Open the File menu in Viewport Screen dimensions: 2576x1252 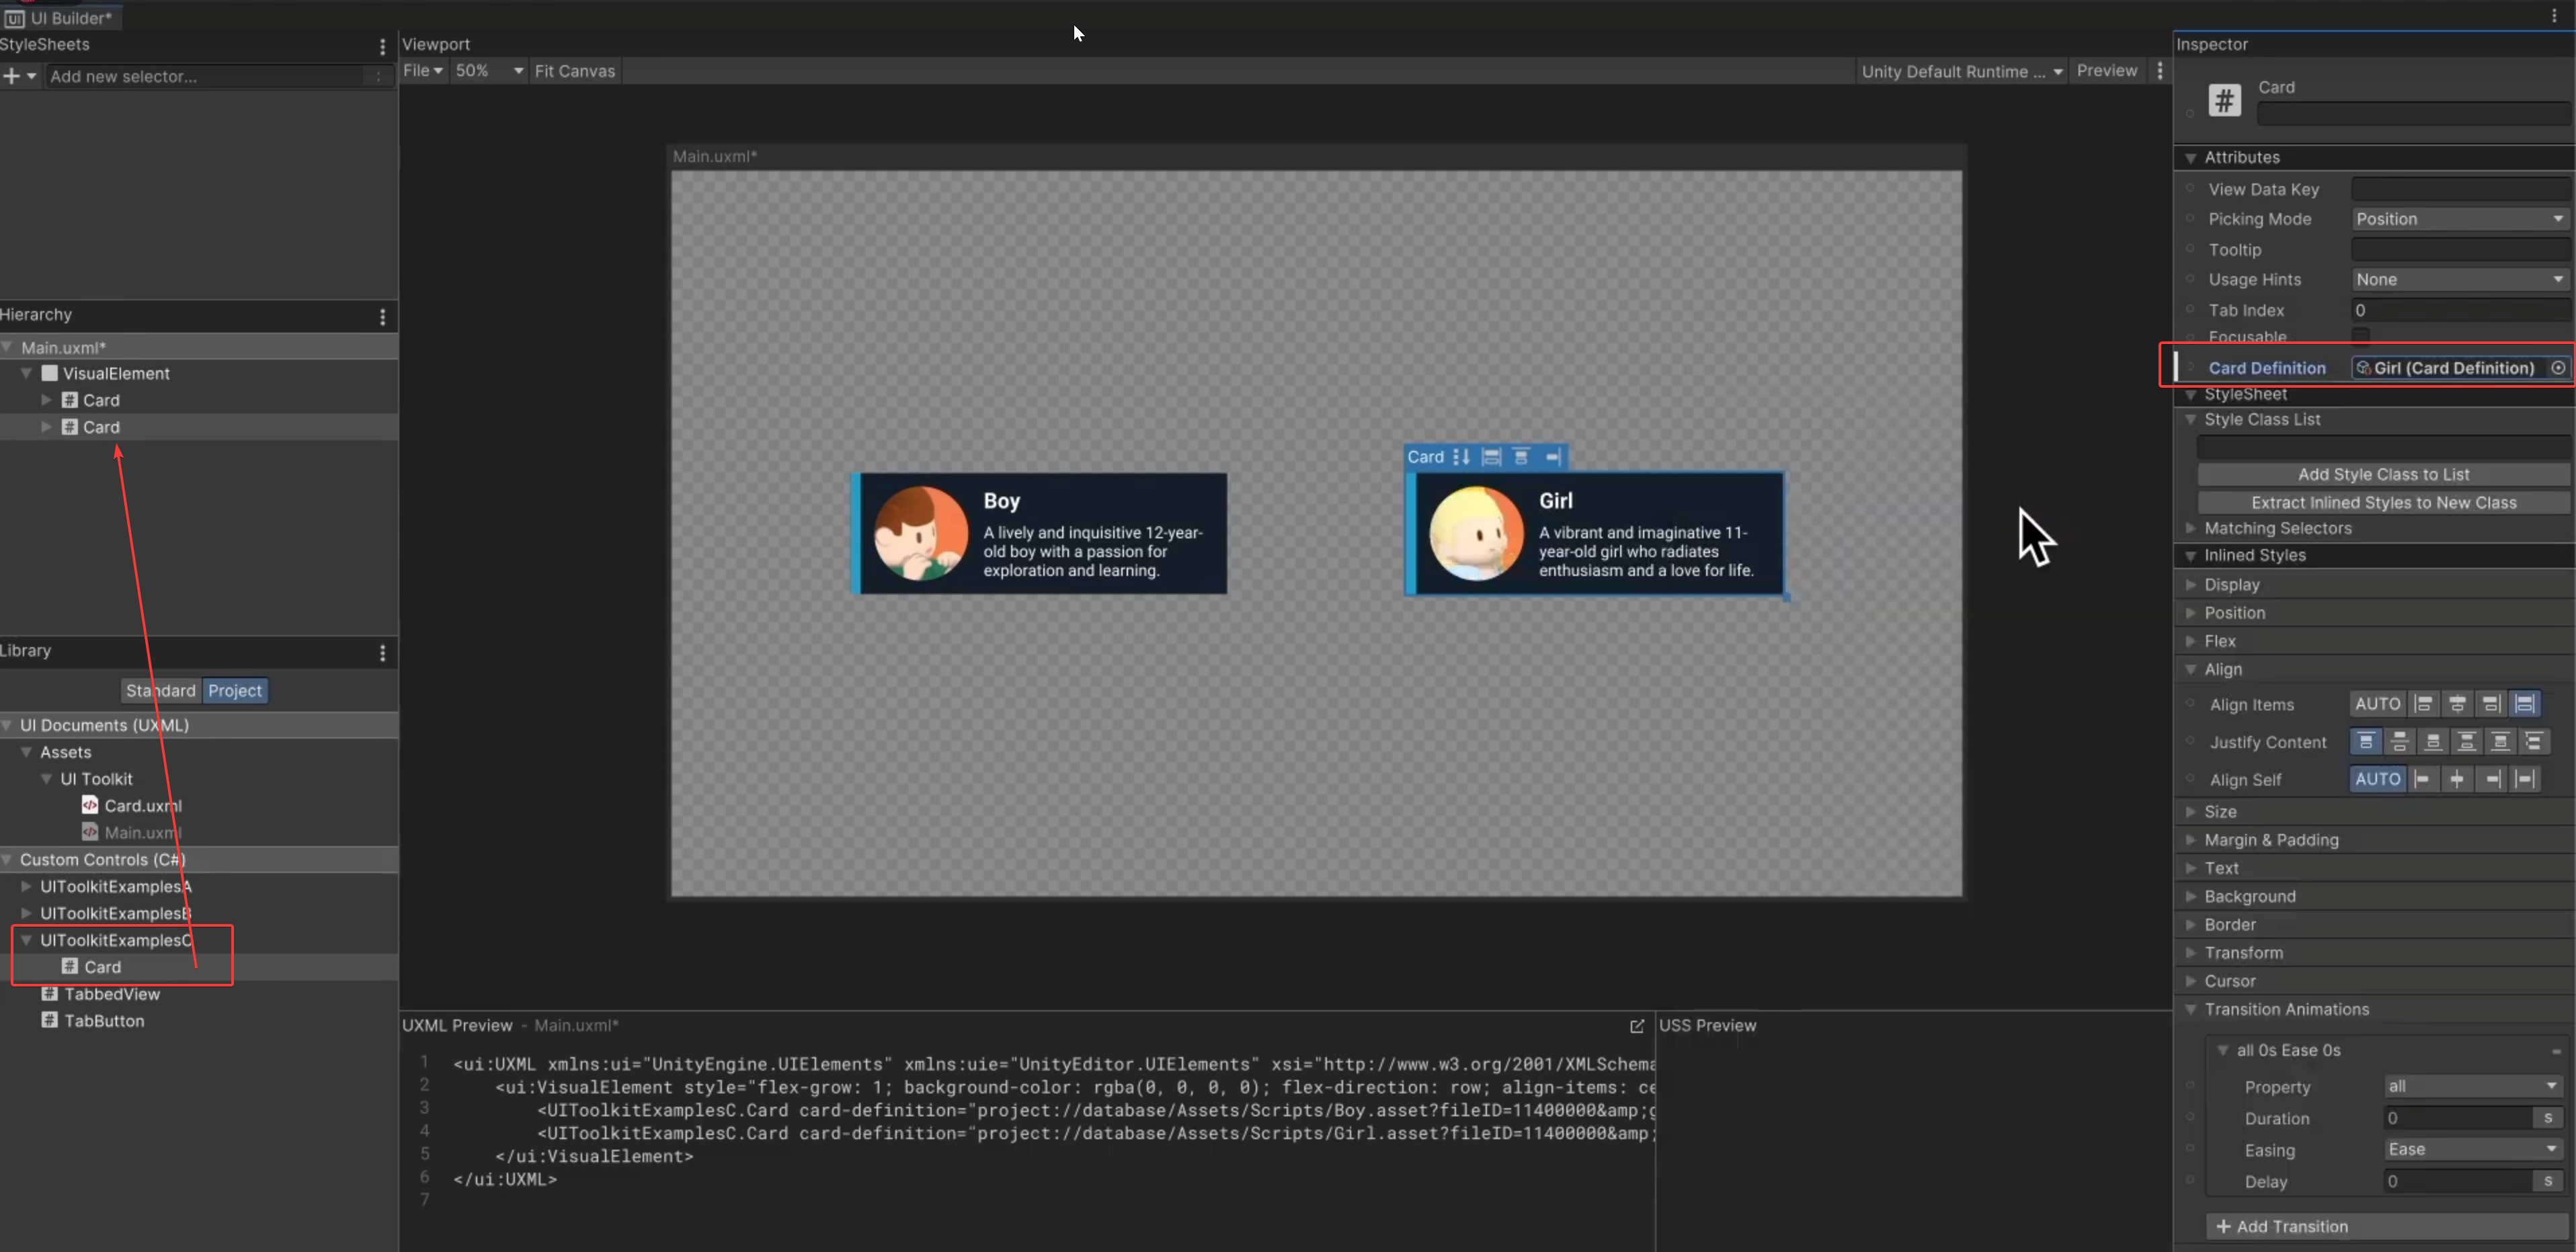click(x=422, y=71)
